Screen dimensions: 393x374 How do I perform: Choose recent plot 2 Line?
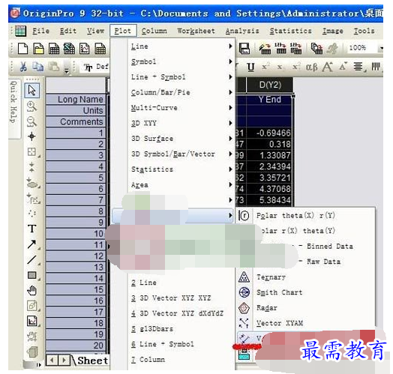pyautogui.click(x=173, y=283)
